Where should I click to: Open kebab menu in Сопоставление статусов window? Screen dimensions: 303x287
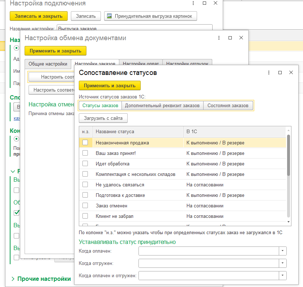pyautogui.click(x=269, y=72)
